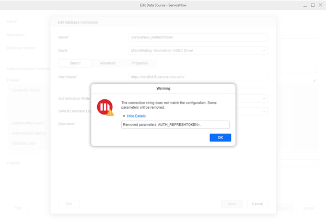Click Save in Edit Database Connection

[231, 204]
